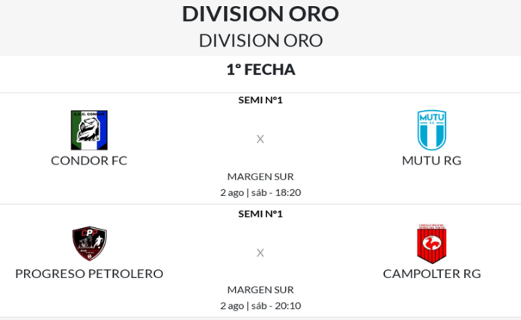Click the 18:20 kickoff time
Image resolution: width=521 pixels, height=320 pixels.
[287, 192]
